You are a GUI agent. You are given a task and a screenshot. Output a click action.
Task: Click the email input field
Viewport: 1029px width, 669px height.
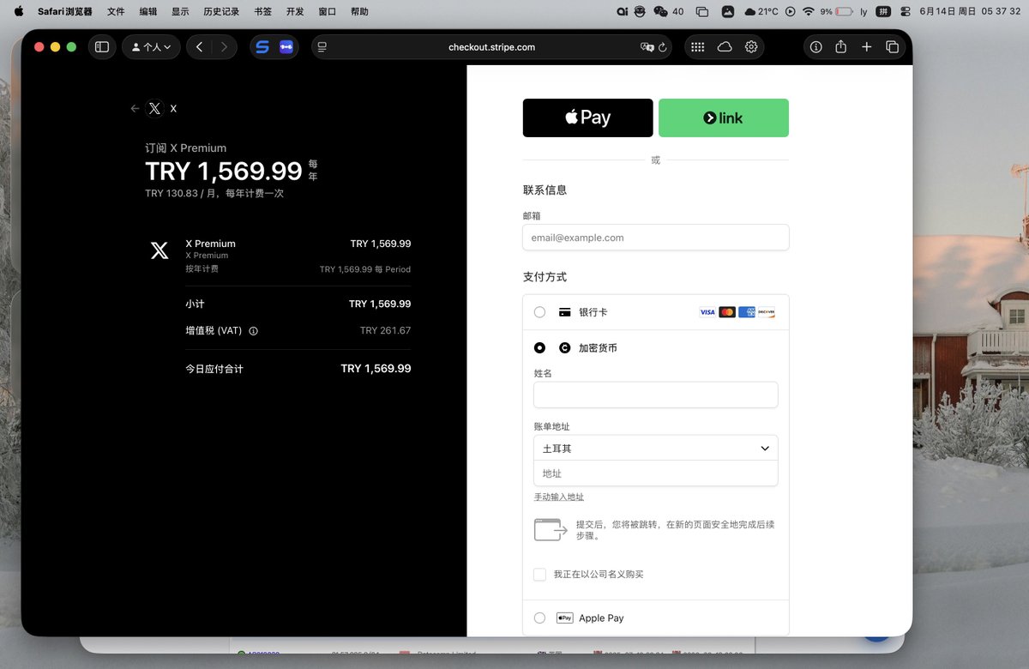[656, 238]
